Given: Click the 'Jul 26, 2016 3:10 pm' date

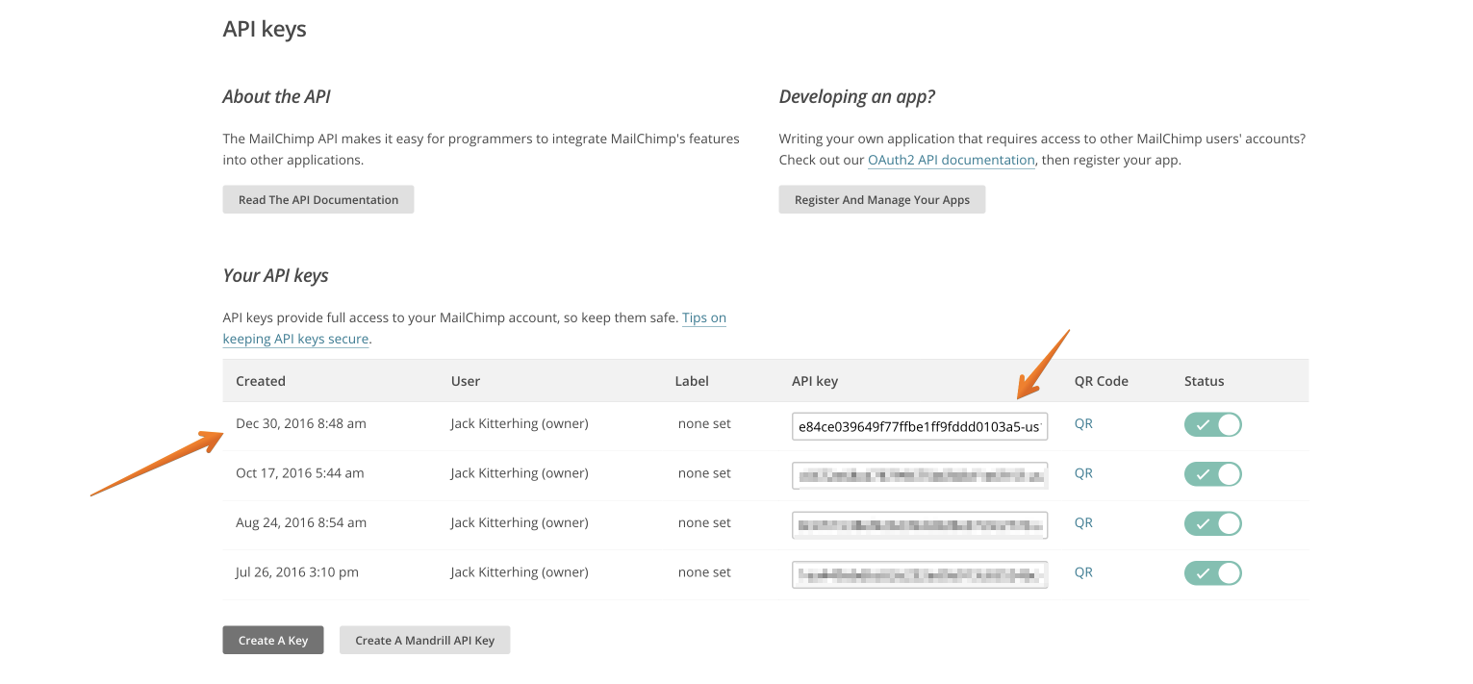Looking at the screenshot, I should pyautogui.click(x=297, y=572).
